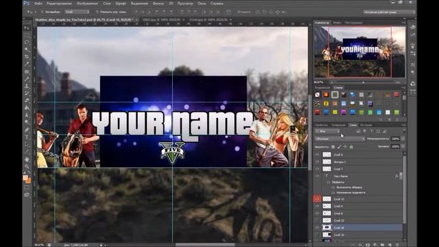Click the lock position icon in Layers
439x247 pixels.
pyautogui.click(x=345, y=146)
